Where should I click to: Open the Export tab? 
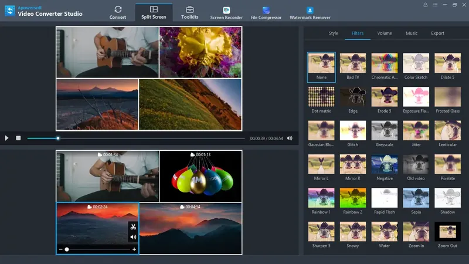437,33
